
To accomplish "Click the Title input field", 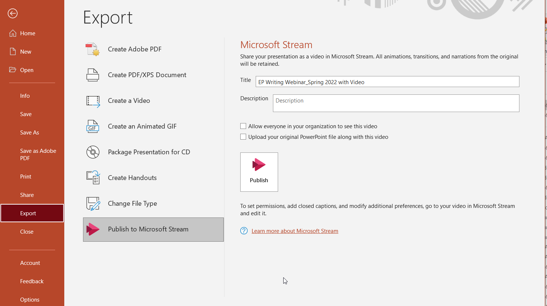I will (x=387, y=82).
